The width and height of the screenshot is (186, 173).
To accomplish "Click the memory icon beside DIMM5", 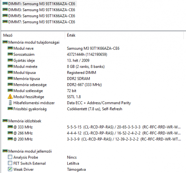I will pos(5,16).
